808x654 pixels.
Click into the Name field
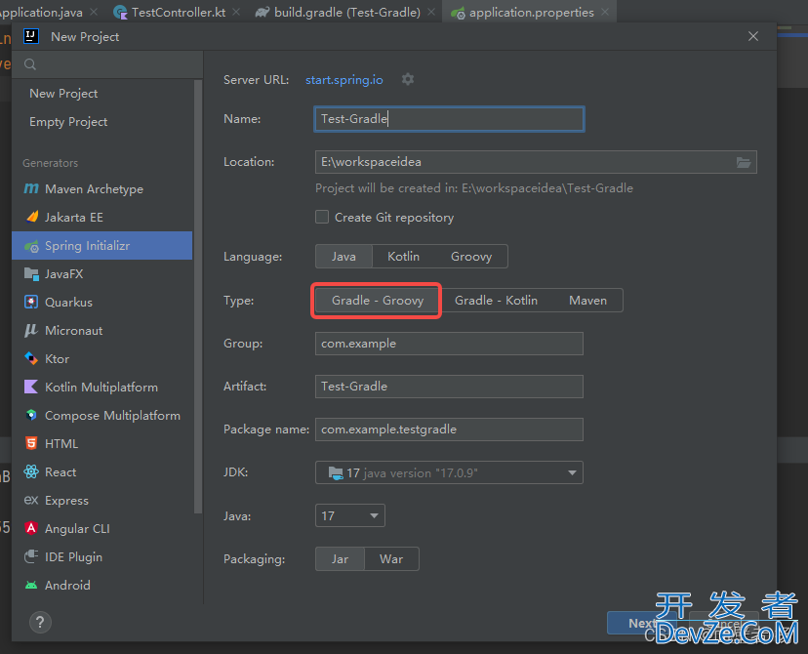pyautogui.click(x=449, y=119)
